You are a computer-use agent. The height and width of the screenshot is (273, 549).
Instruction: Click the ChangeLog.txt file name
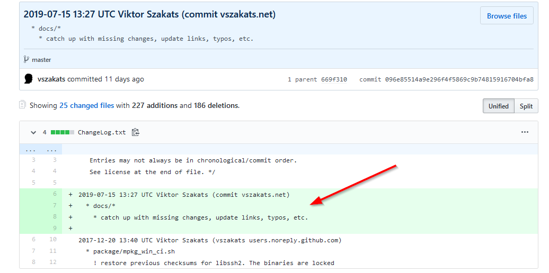click(102, 132)
